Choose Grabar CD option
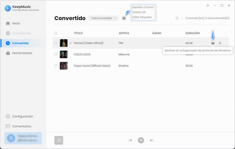Image resolution: width=235 pixels, height=149 pixels. coord(139,12)
